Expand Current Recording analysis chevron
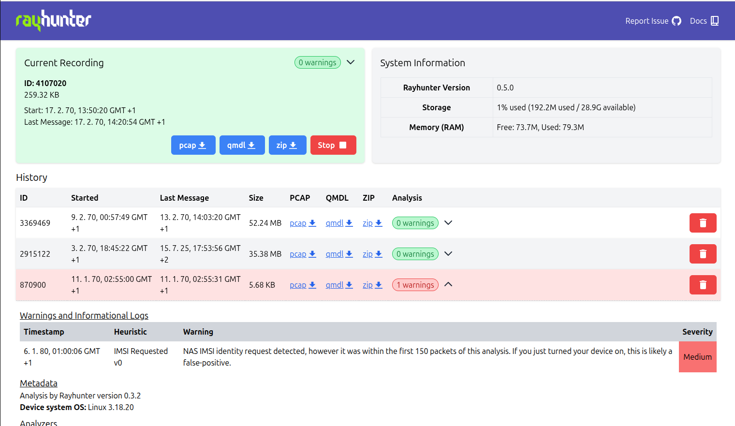The image size is (735, 426). (351, 62)
